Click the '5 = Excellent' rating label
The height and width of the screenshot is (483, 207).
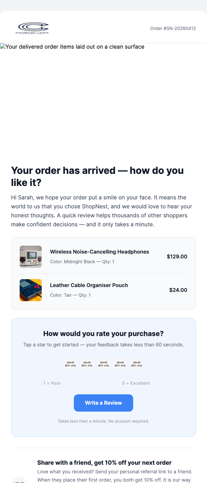136,383
